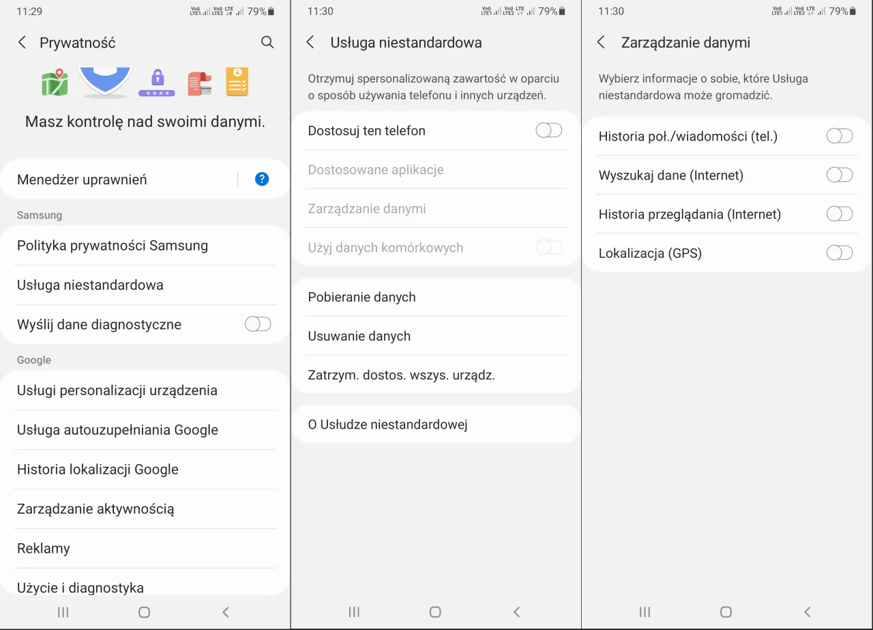873x630 pixels.
Task: Enable the Dostosuj ten telefon switch
Action: [548, 130]
